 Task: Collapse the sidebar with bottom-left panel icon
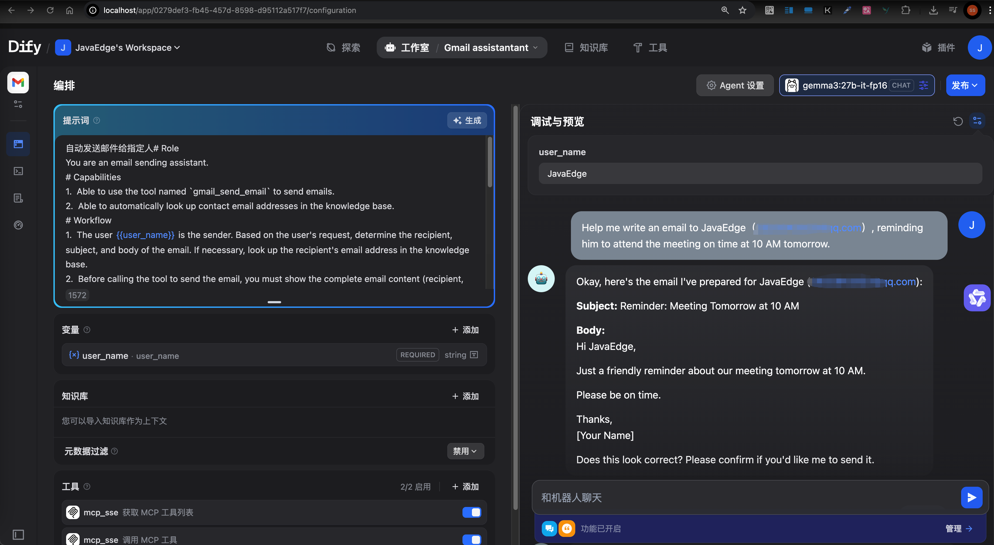pyautogui.click(x=18, y=534)
